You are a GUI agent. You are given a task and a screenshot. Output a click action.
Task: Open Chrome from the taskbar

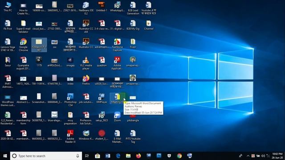pyautogui.click(x=179, y=156)
